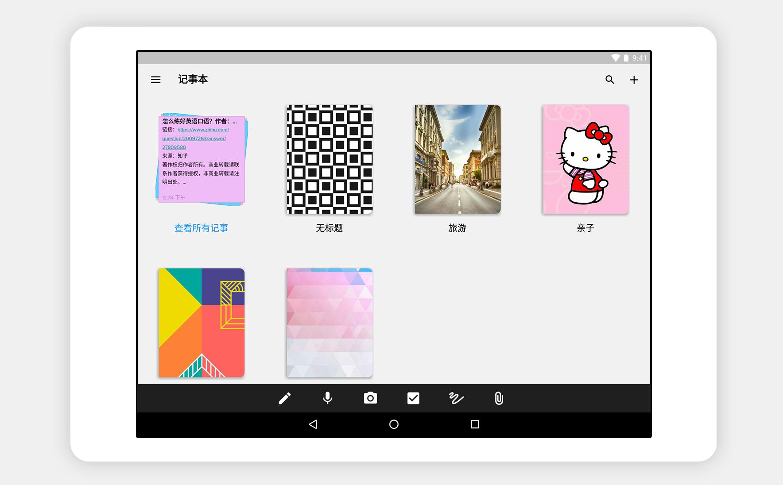The image size is (783, 485).
Task: Select the 亲子 notebook label
Action: click(585, 228)
